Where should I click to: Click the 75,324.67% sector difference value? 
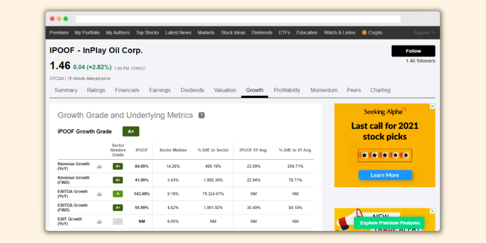point(213,194)
